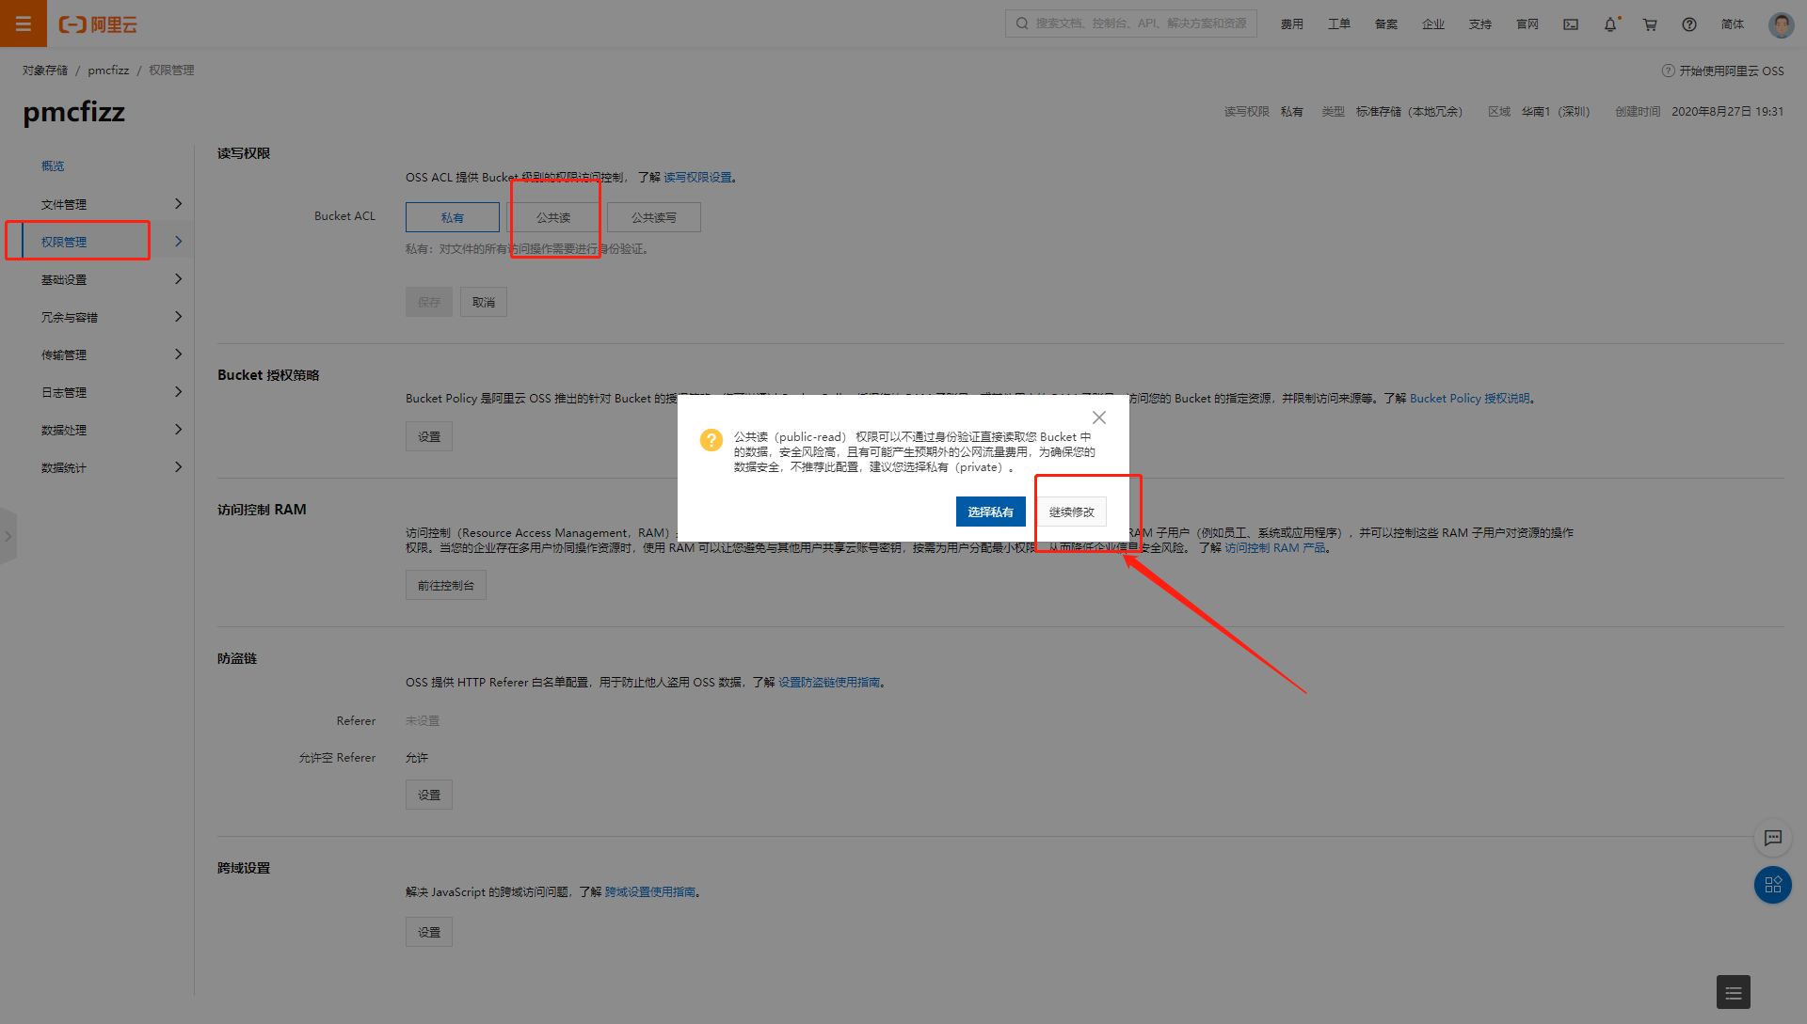This screenshot has width=1807, height=1024.
Task: Open the dark list menu button at bottom
Action: point(1734,992)
